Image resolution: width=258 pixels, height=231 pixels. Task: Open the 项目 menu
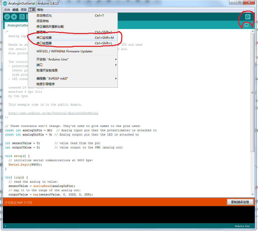(23, 10)
